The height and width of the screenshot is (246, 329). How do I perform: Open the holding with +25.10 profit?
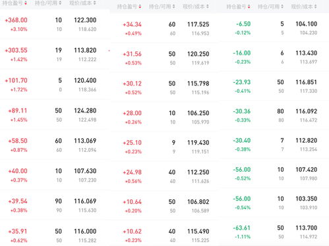164,147
